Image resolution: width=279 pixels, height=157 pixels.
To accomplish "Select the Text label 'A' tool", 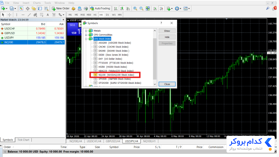I will click(x=48, y=15).
